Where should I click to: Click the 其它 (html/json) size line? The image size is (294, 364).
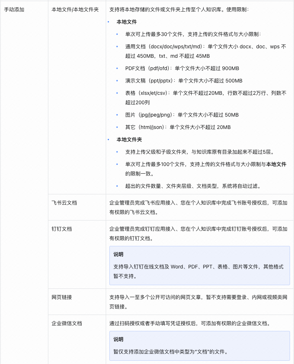(178, 127)
